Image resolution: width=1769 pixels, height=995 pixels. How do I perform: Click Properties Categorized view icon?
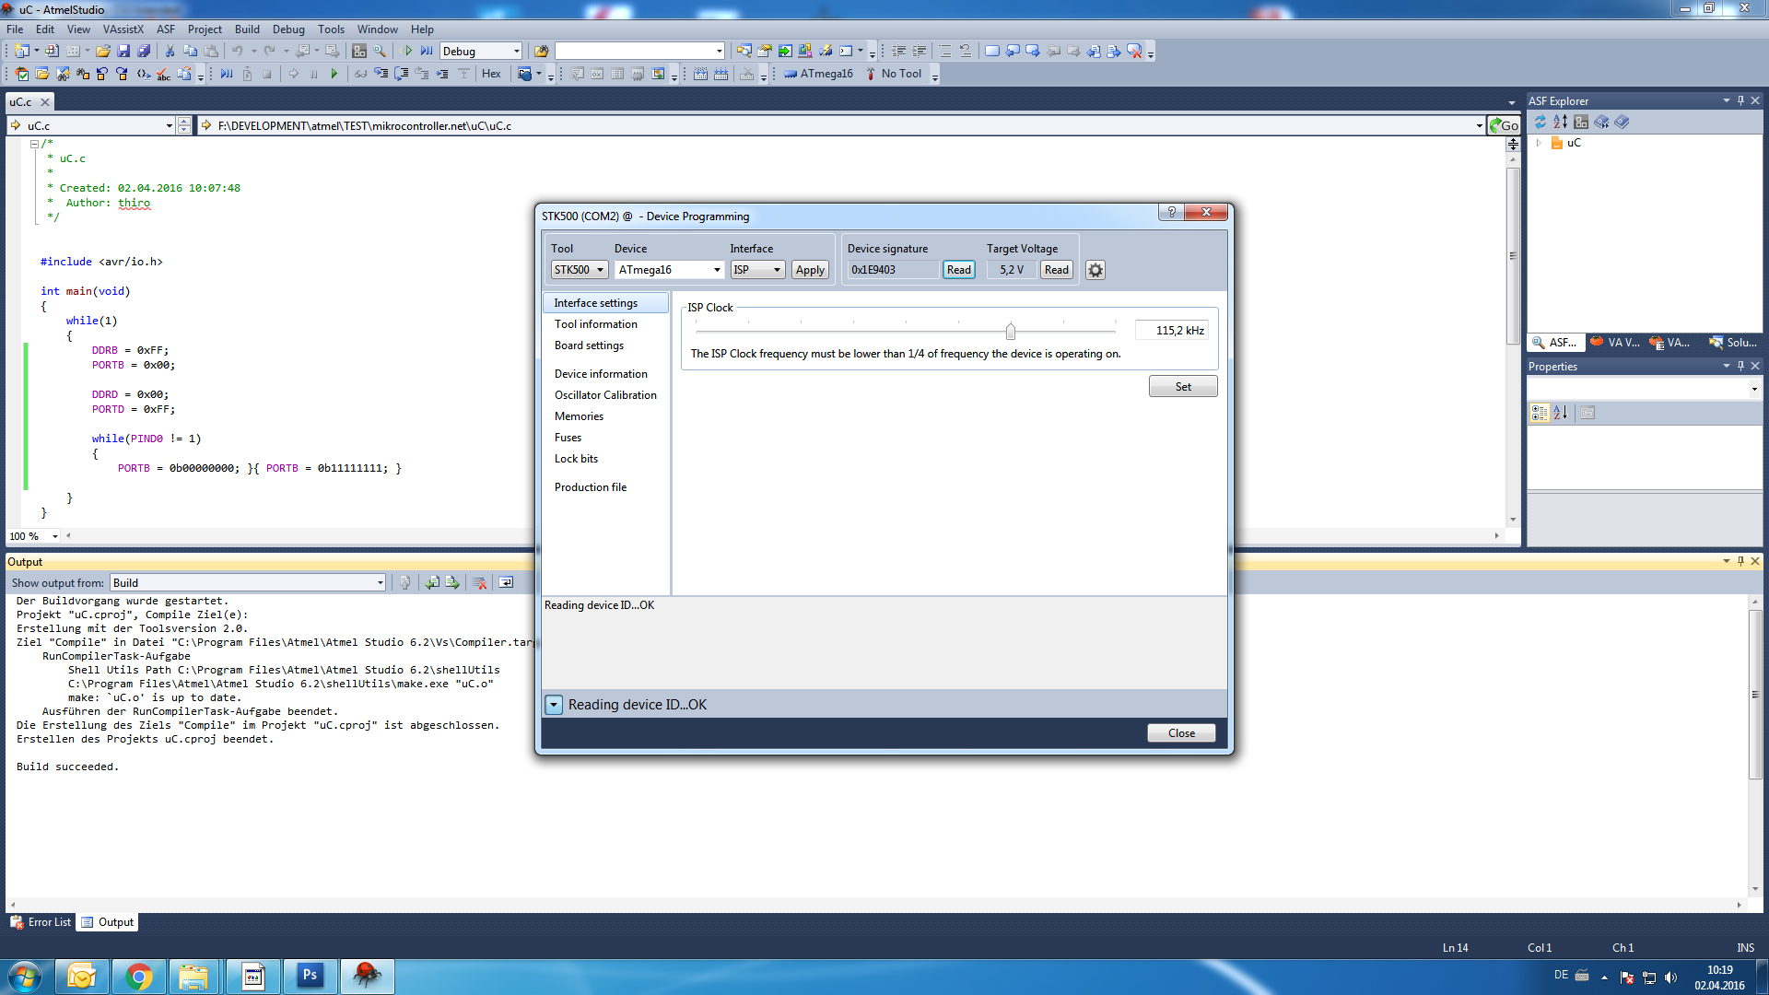1540,413
